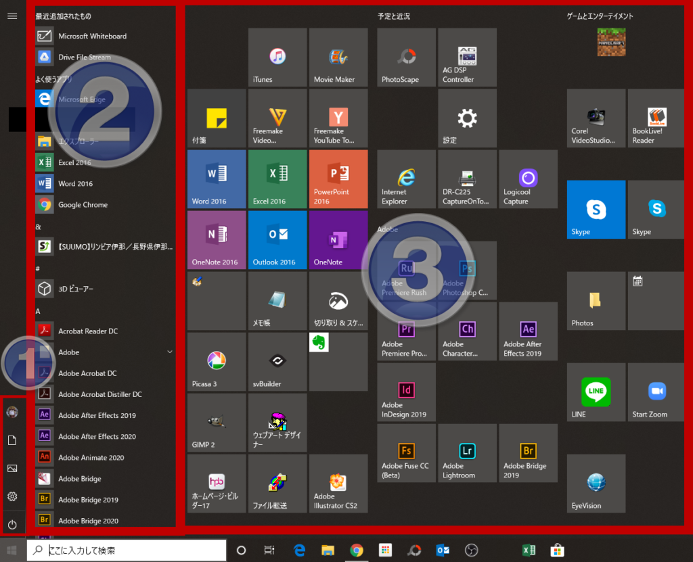Open Adobe Lightroom tile
Image resolution: width=693 pixels, height=562 pixels.
click(x=467, y=453)
